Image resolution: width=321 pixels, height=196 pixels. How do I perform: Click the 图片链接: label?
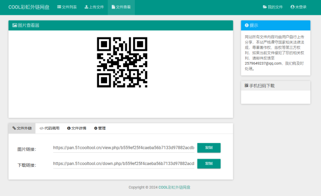tap(27, 150)
